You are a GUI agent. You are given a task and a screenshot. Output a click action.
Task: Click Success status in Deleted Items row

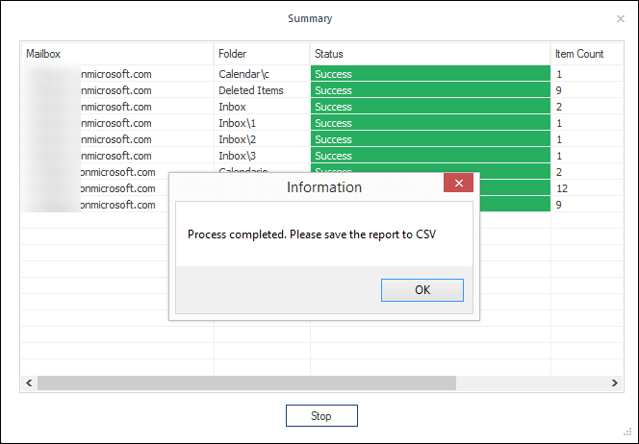(x=430, y=90)
